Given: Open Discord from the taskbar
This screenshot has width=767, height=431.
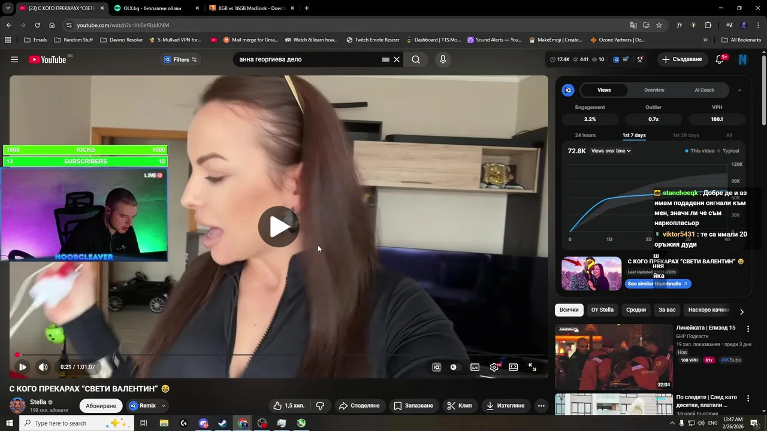Looking at the screenshot, I should pos(203,423).
